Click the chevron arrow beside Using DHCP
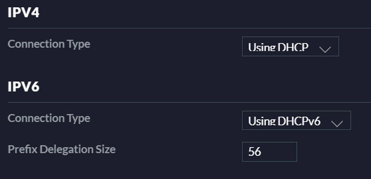 [325, 49]
